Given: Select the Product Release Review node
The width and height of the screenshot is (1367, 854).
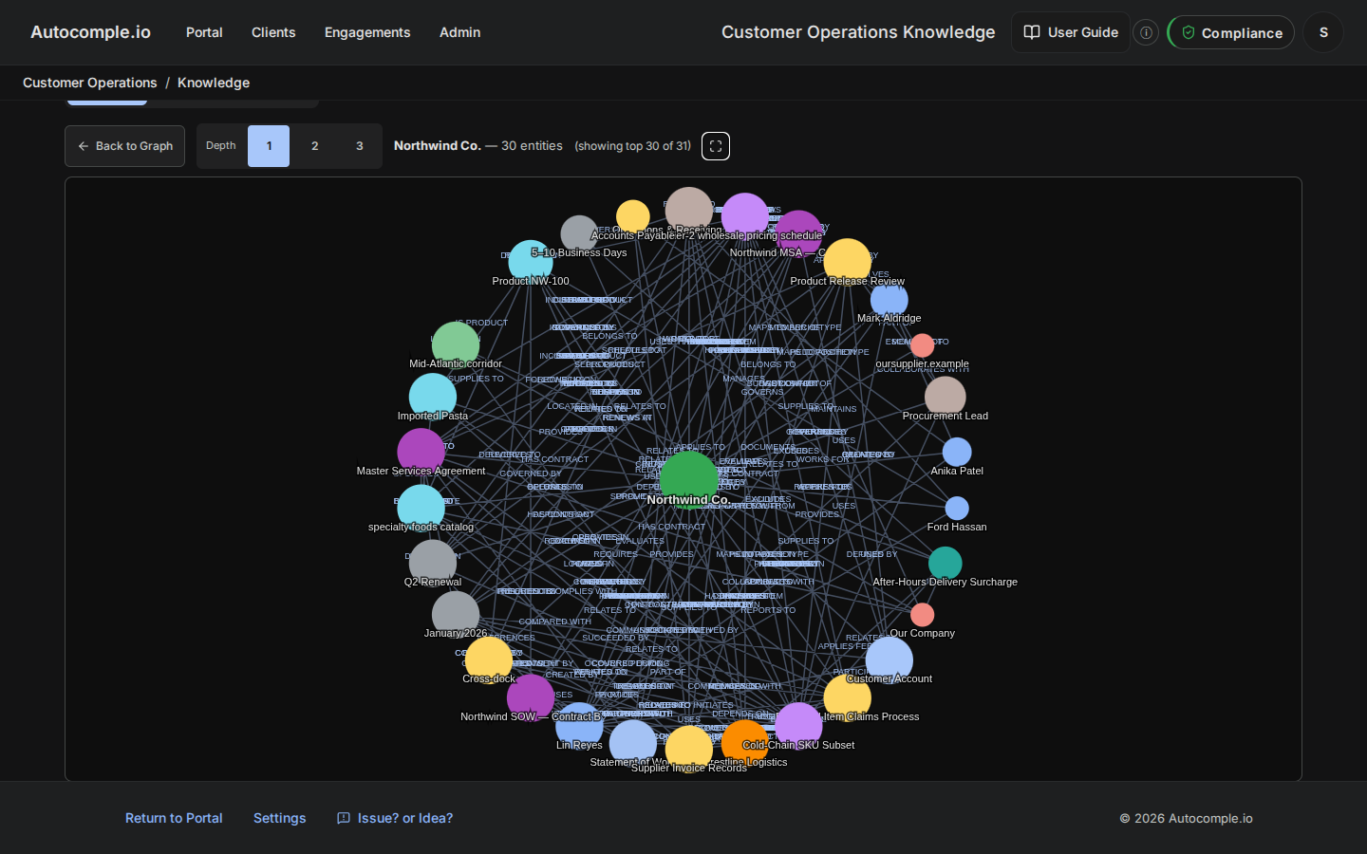Looking at the screenshot, I should pyautogui.click(x=847, y=262).
